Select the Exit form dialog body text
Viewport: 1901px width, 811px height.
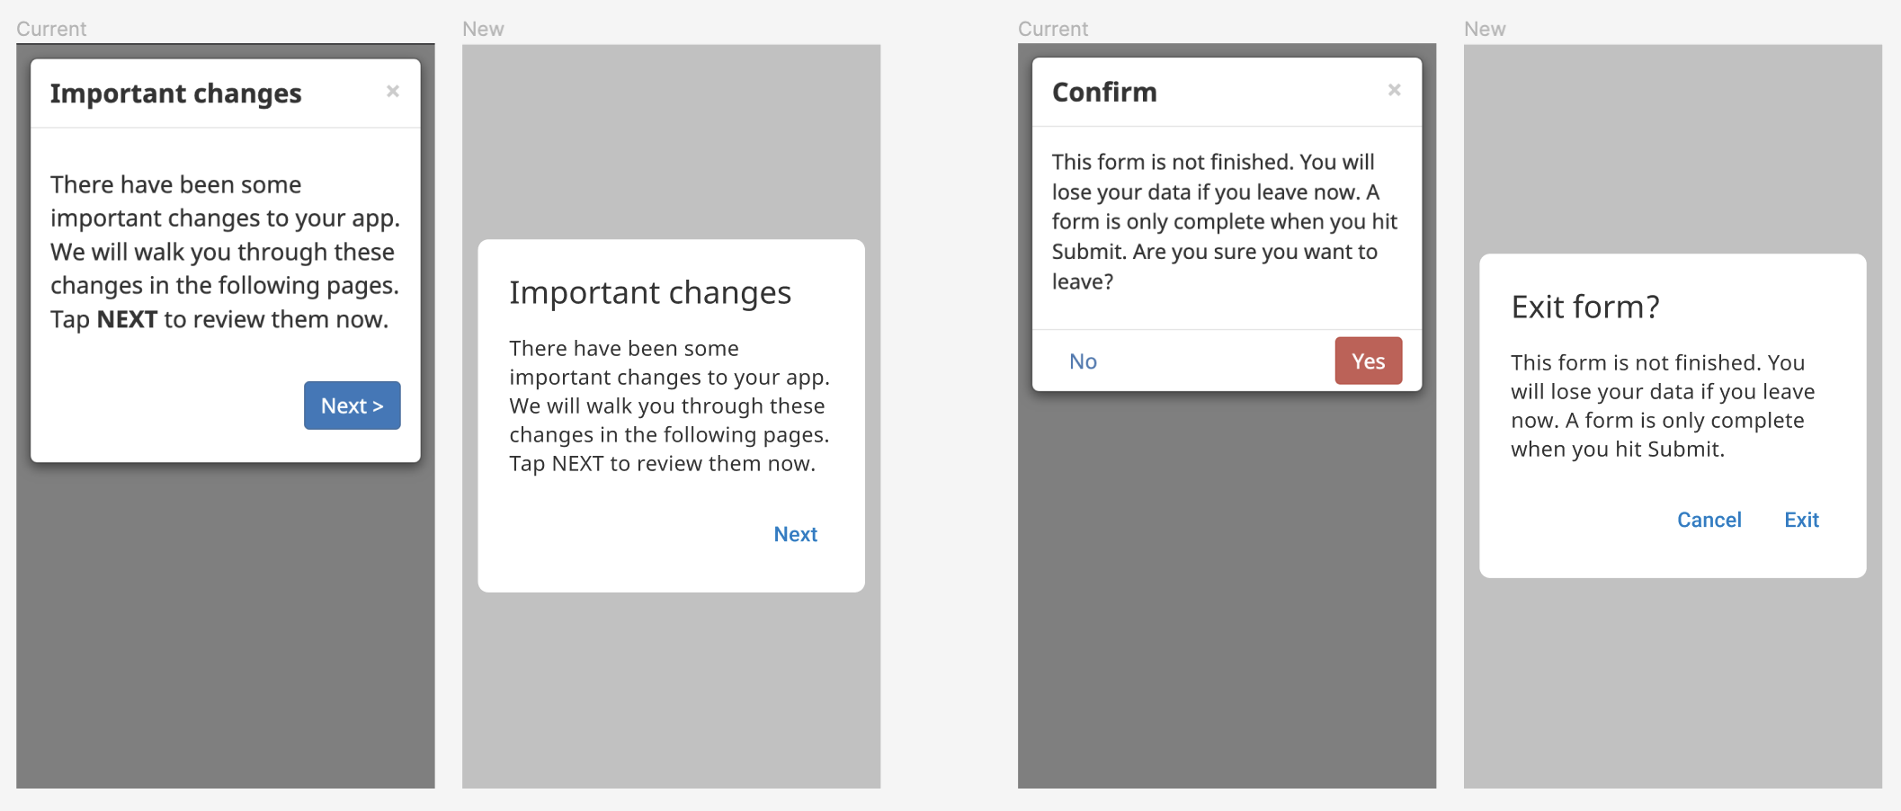pos(1662,405)
